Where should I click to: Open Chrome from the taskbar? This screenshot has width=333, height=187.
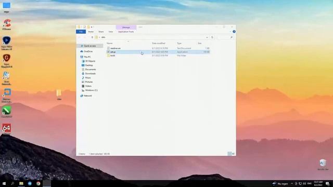38,183
